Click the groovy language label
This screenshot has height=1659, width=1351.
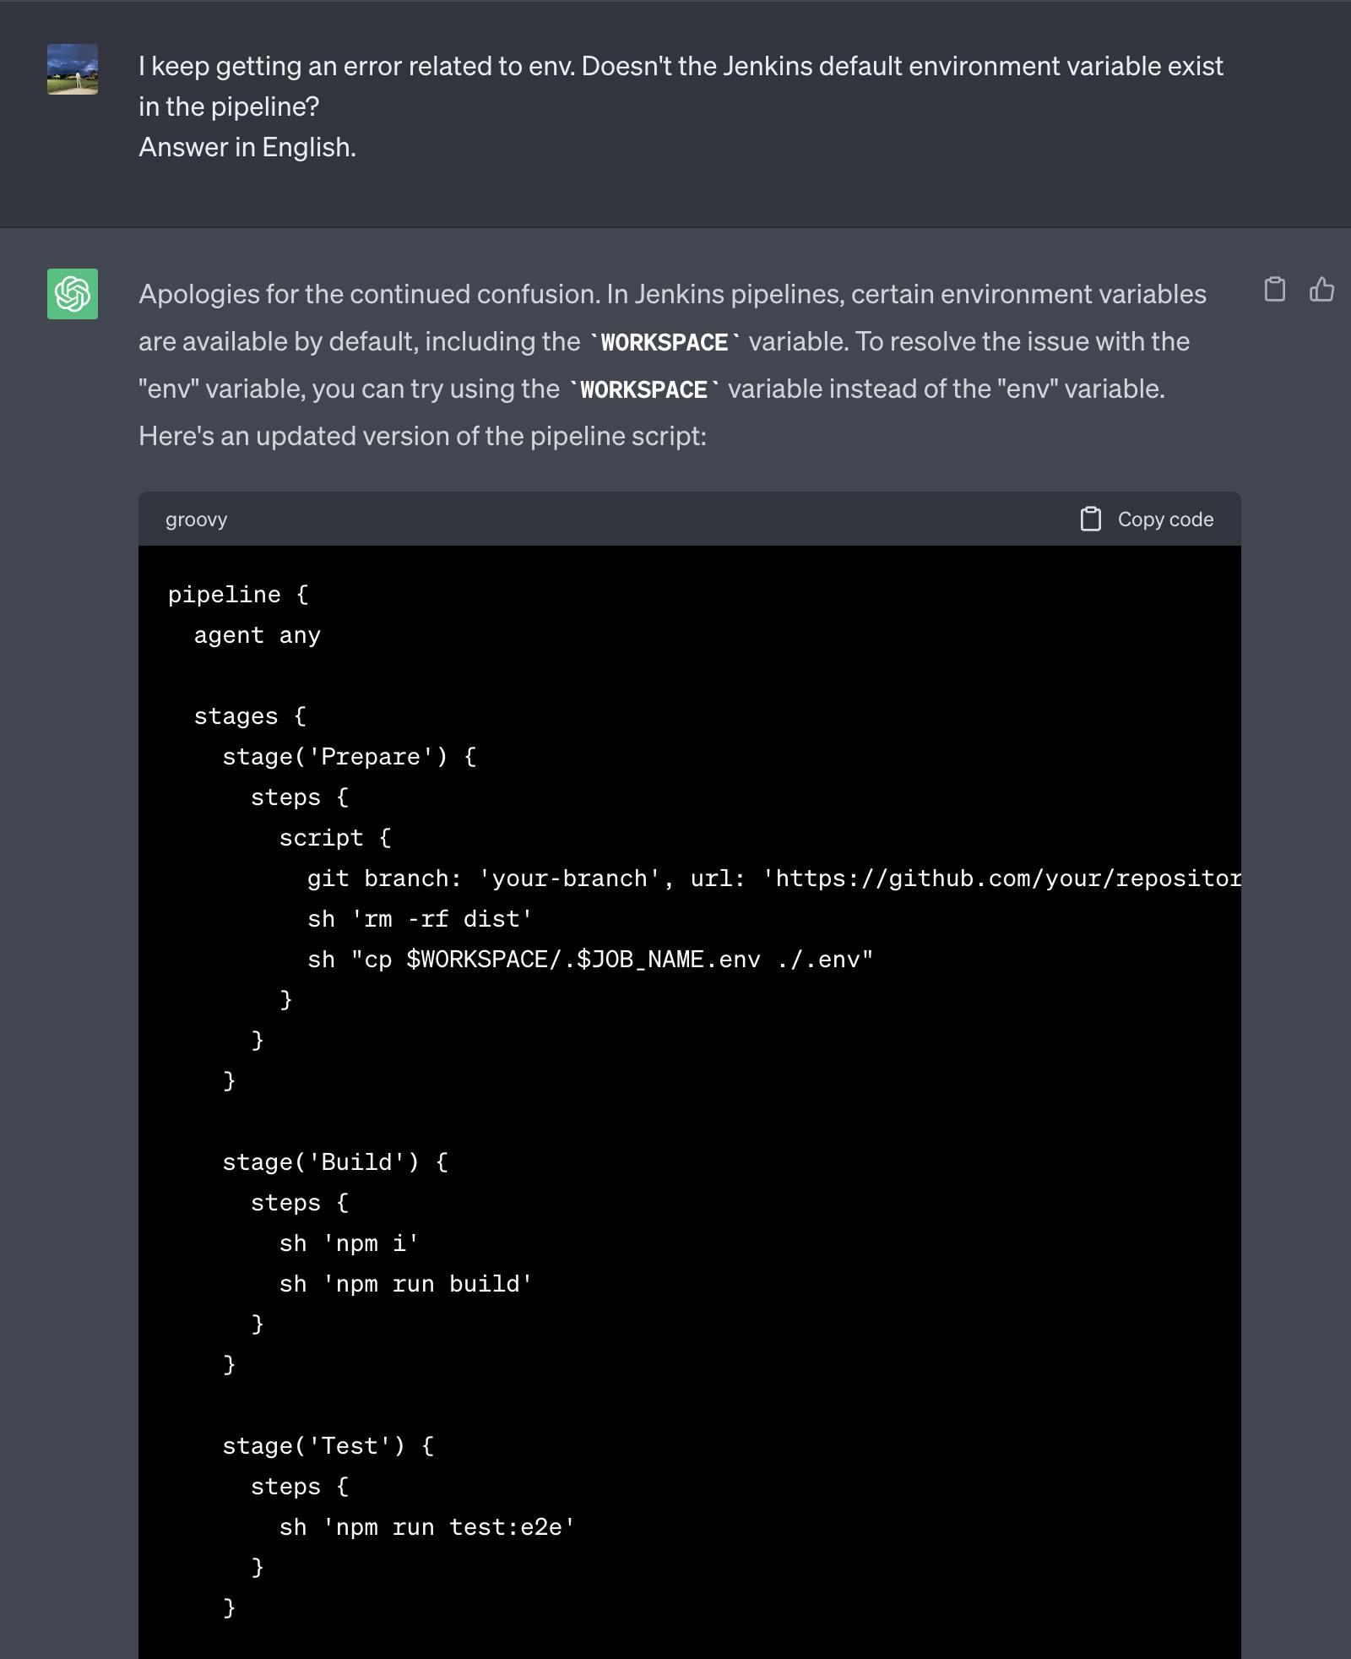tap(196, 519)
